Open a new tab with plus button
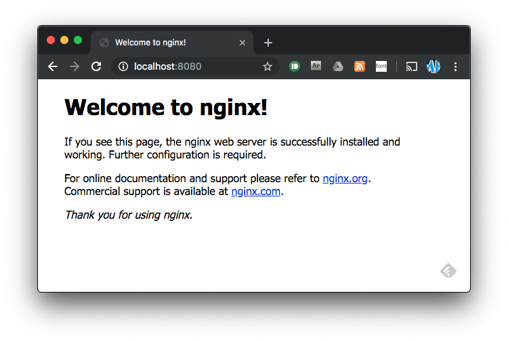This screenshot has width=508, height=342. tap(268, 43)
